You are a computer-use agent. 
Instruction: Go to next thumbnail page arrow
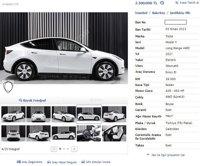click(x=74, y=149)
